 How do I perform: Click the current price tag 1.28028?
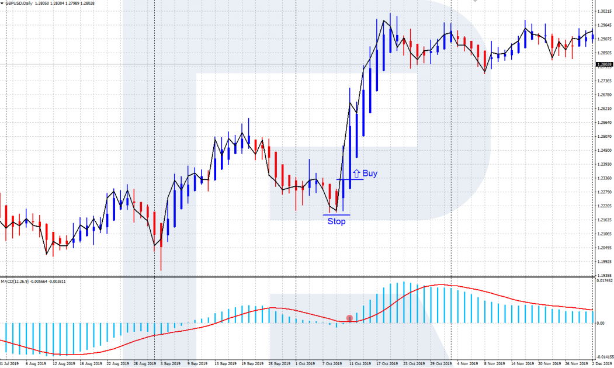coord(604,64)
